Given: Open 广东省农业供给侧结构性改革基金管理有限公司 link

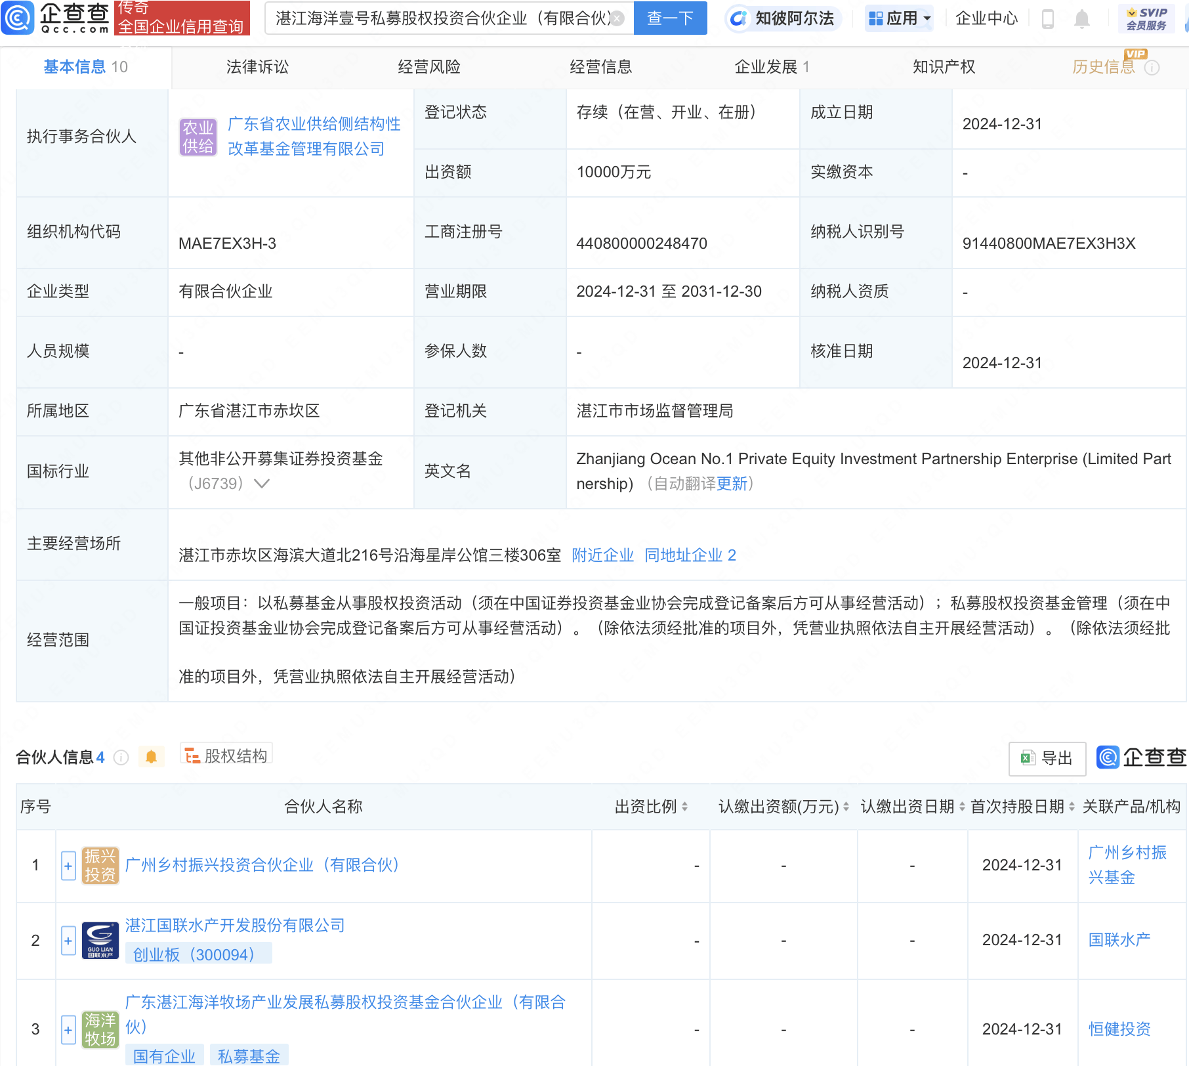Looking at the screenshot, I should 314,137.
